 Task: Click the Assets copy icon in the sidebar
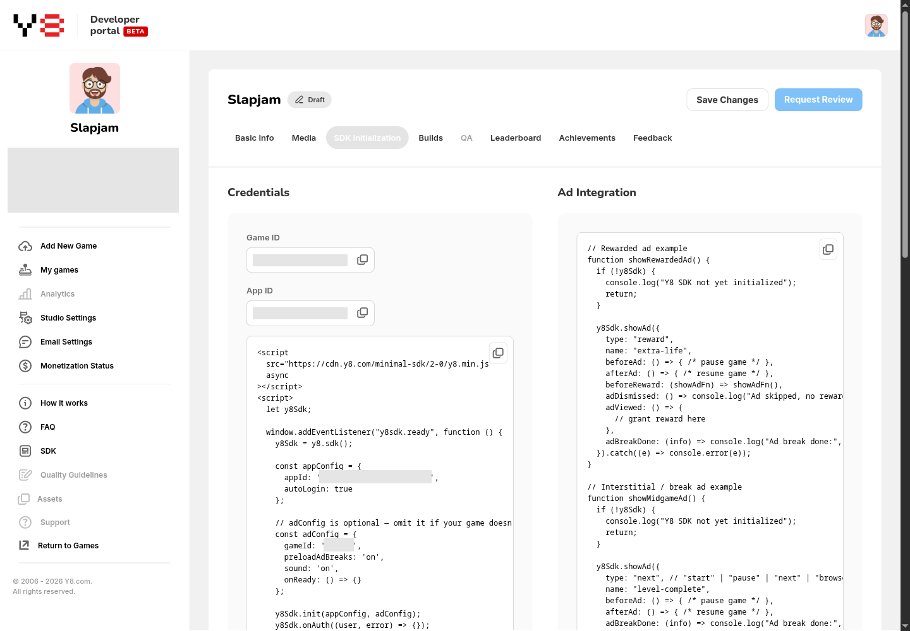[24, 499]
